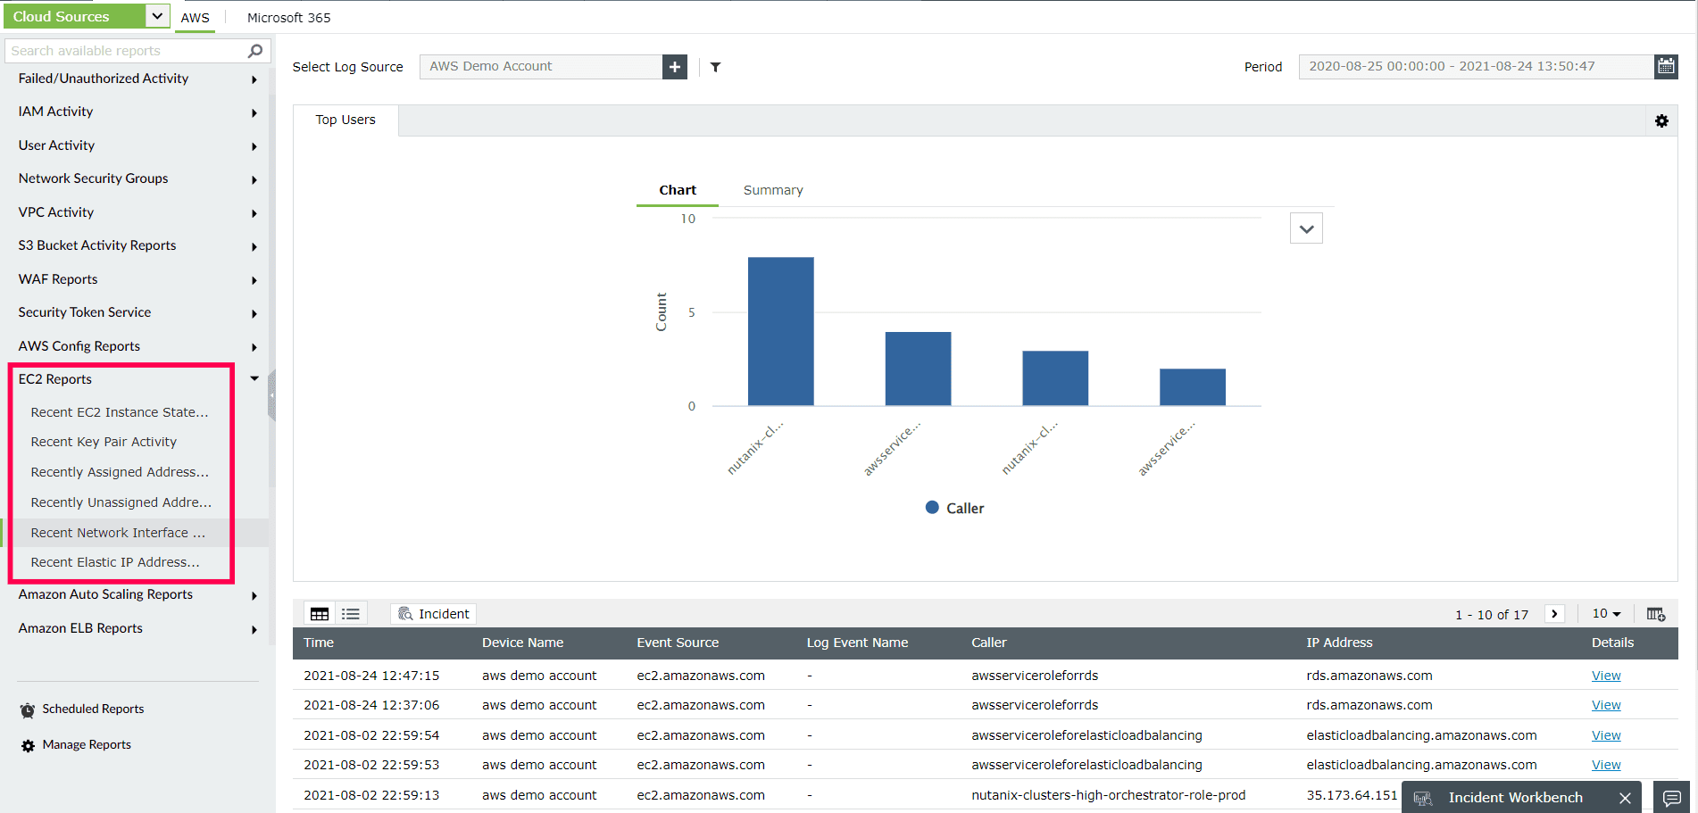This screenshot has height=813, width=1698.
Task: Open the Cloud Sources dropdown arrow
Action: coord(157,15)
